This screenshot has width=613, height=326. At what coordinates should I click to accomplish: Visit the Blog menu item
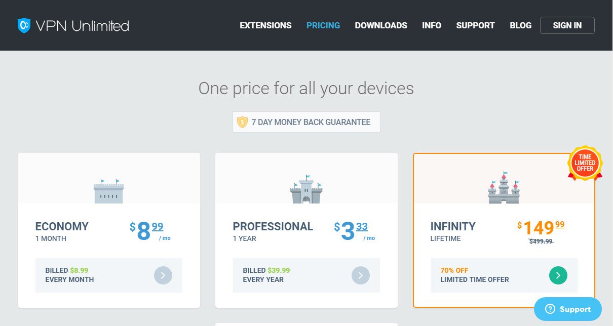[x=521, y=25]
